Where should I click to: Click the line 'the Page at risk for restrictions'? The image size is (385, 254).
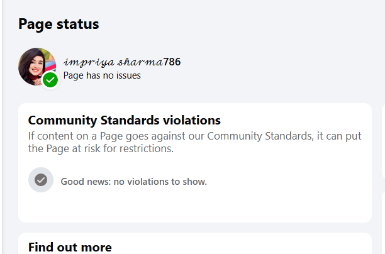(x=101, y=149)
